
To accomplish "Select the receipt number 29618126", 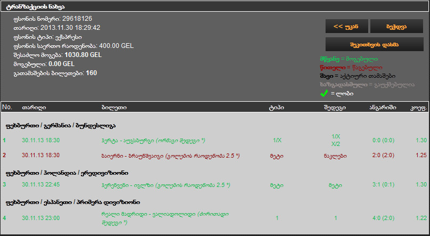I will click(77, 19).
